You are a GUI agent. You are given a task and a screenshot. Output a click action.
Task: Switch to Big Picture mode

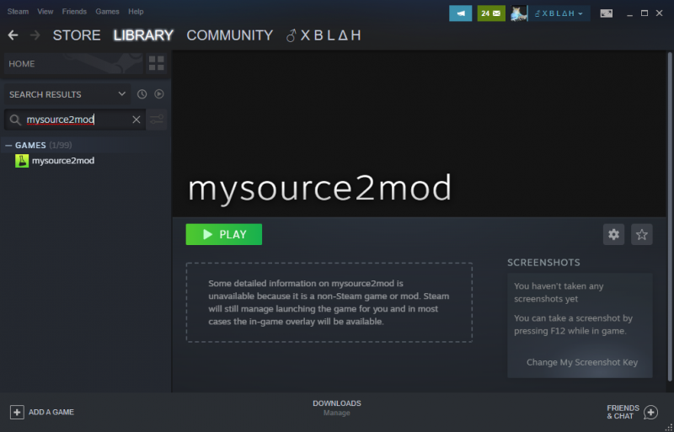point(607,13)
